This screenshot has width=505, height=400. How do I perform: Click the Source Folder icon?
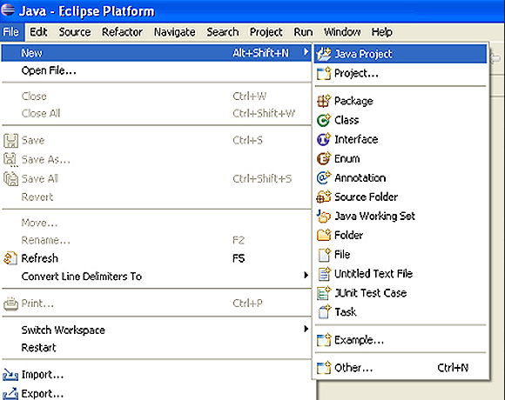click(324, 197)
